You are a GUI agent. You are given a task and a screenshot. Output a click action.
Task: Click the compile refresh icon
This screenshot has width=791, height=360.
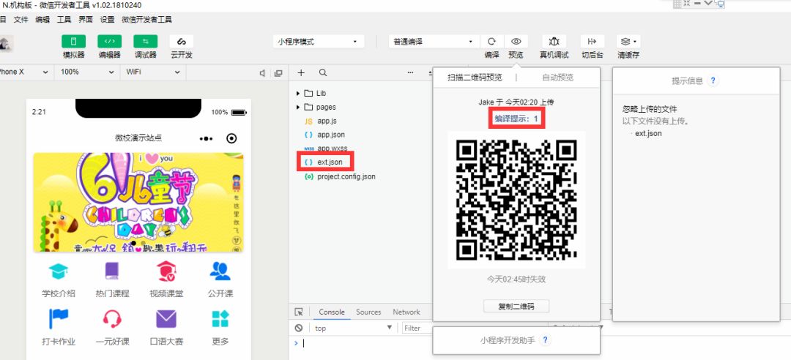pos(492,42)
